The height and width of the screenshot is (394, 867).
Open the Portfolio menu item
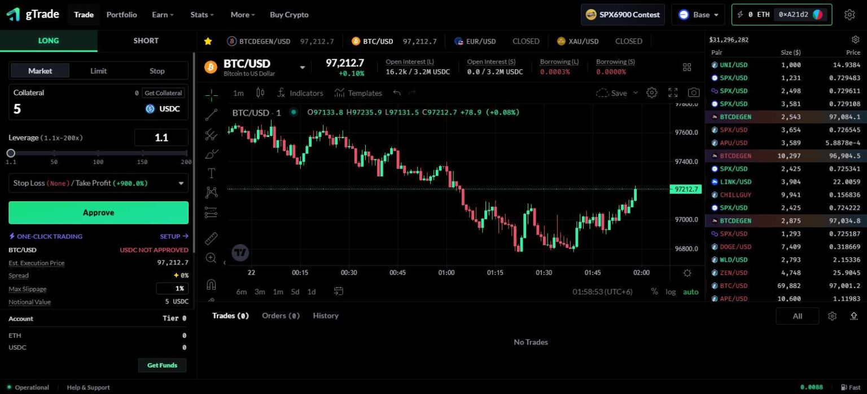point(121,15)
